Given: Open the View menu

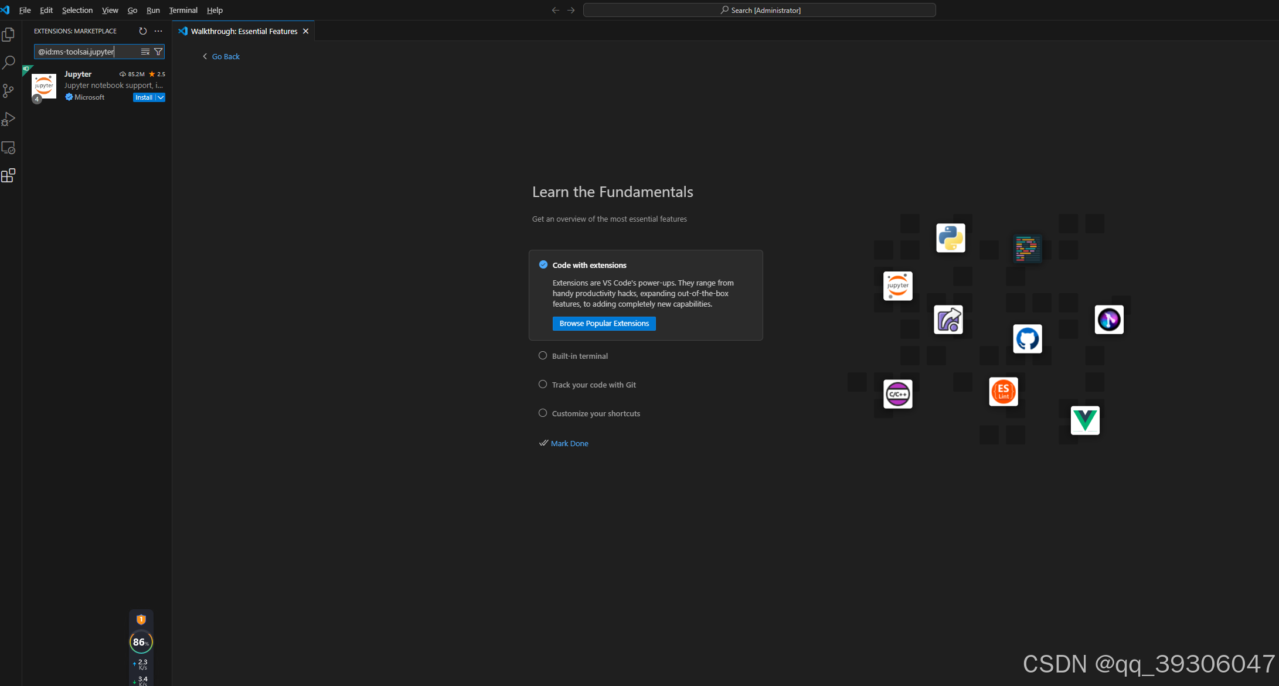Looking at the screenshot, I should (x=110, y=10).
